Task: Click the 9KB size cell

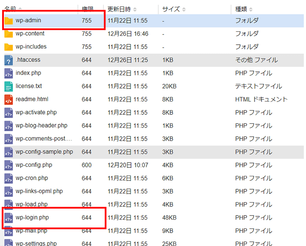Action: coord(168,231)
